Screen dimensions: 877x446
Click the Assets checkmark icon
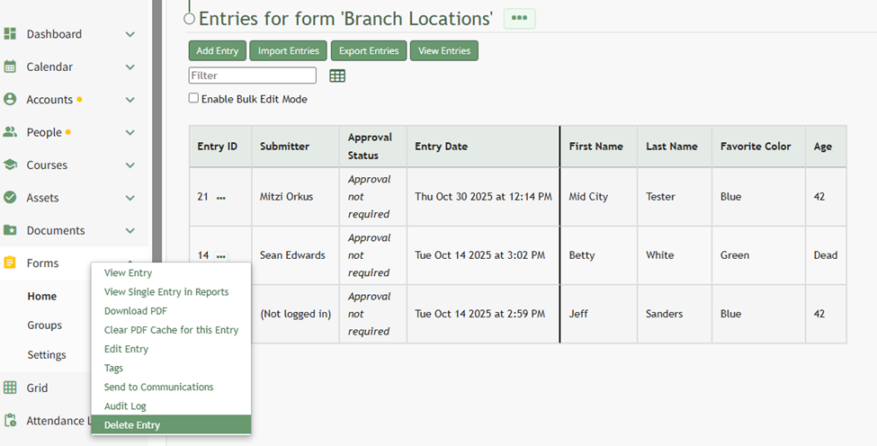pyautogui.click(x=10, y=198)
